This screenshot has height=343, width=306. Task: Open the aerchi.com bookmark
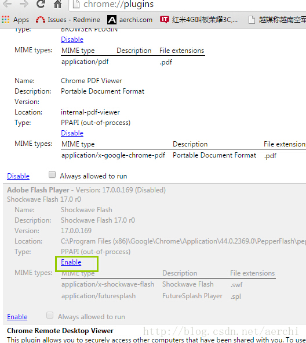point(130,20)
